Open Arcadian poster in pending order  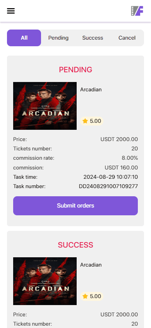point(45,106)
